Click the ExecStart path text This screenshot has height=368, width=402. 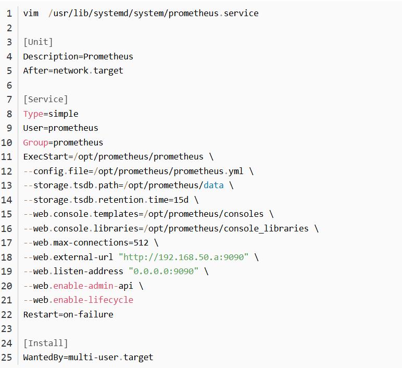139,156
